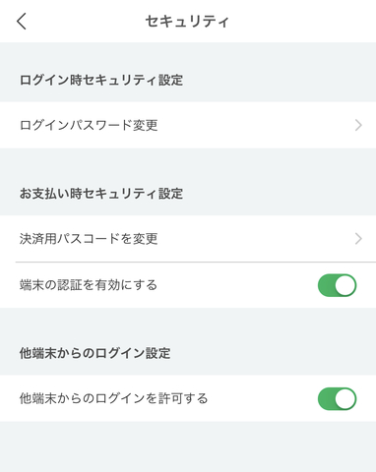
Task: Click the empty gray area below the last toggle
Action: point(188,446)
